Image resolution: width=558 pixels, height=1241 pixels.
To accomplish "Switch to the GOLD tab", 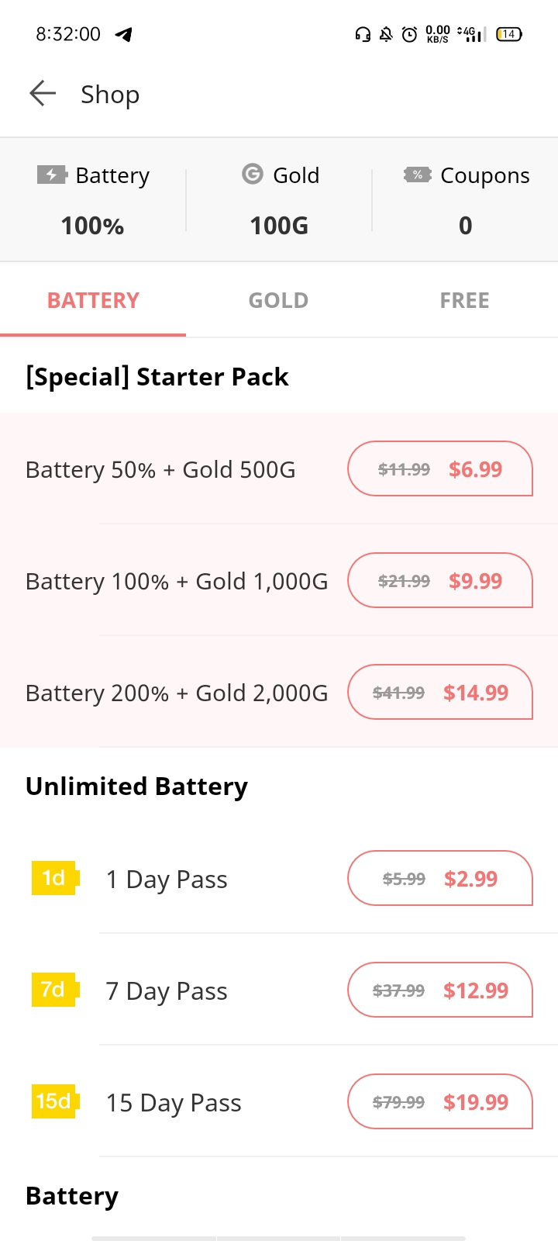I will click(279, 300).
